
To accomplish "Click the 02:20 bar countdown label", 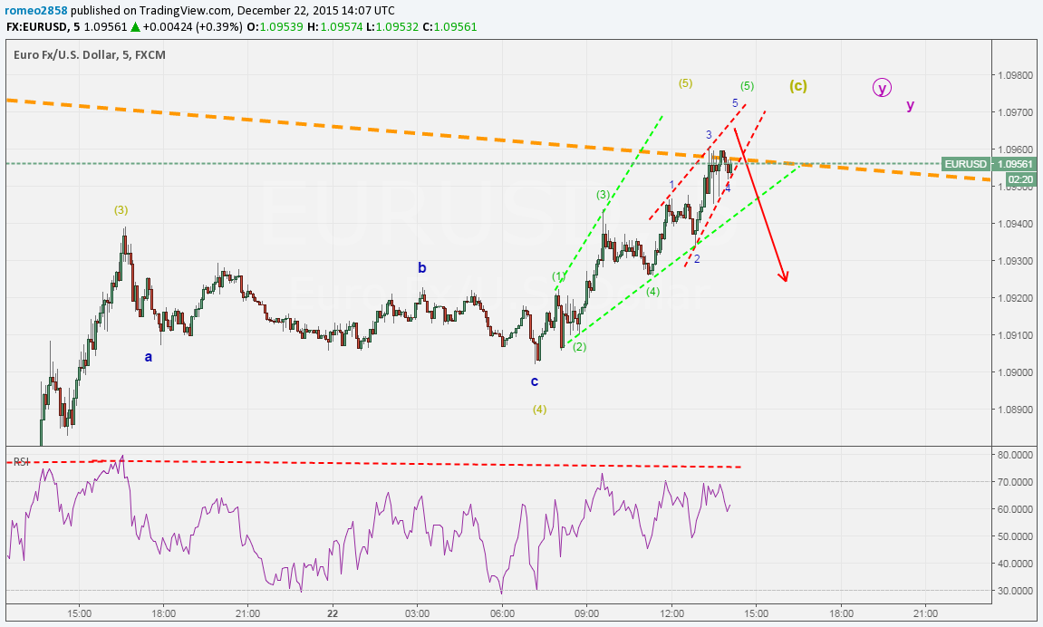I will (x=1021, y=179).
